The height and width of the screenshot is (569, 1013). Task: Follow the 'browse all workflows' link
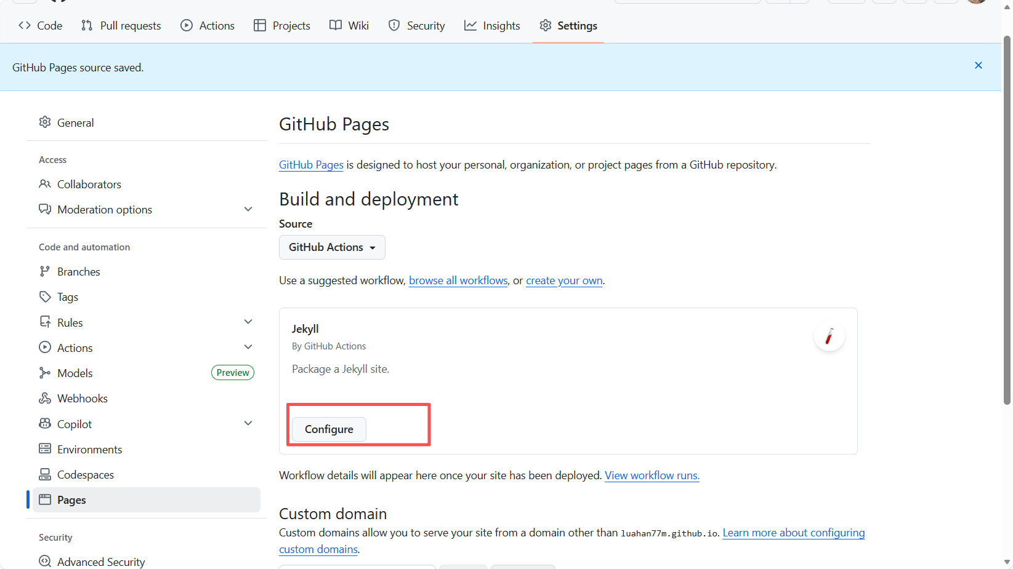tap(458, 281)
